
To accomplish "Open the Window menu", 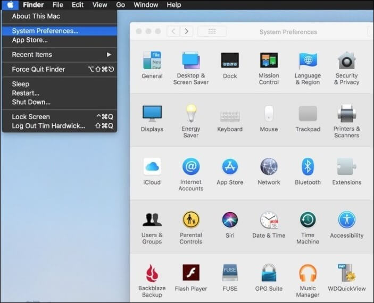I will [146, 5].
